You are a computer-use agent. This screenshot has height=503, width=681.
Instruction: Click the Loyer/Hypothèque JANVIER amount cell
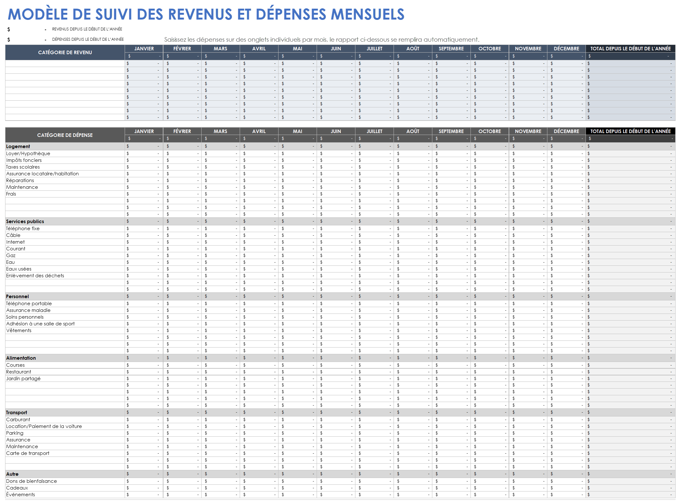coord(144,154)
